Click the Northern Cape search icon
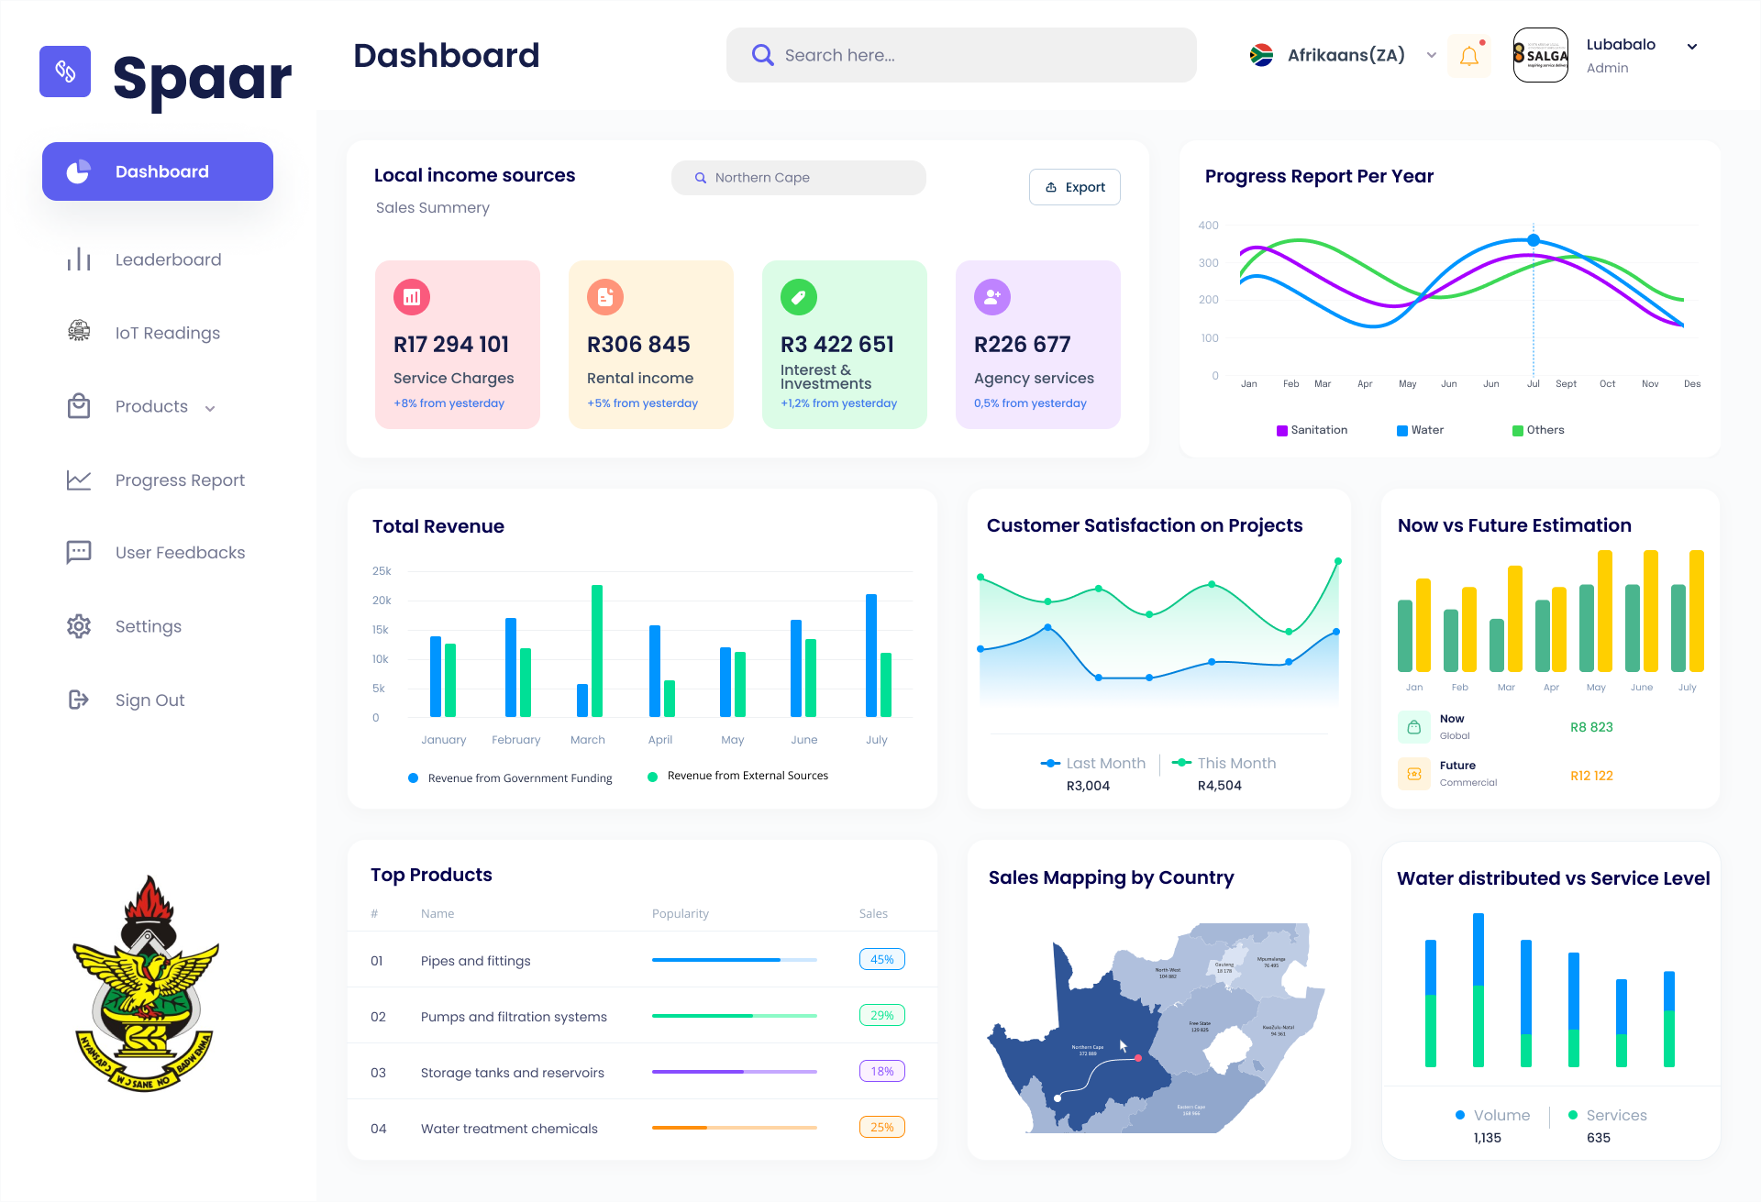This screenshot has width=1761, height=1202. (701, 178)
